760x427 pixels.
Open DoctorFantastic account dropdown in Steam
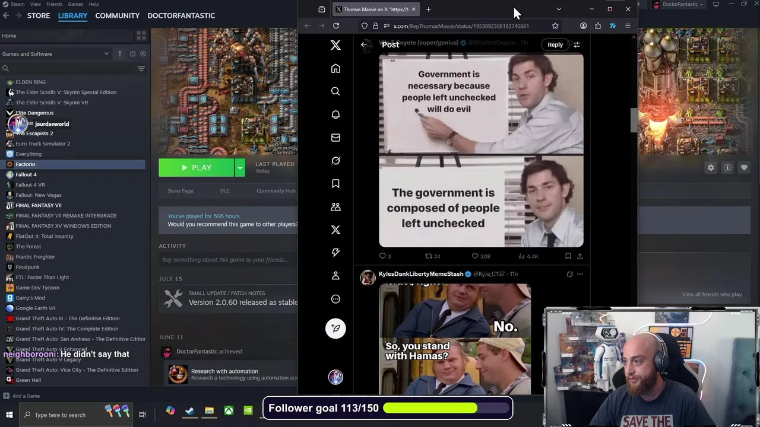coord(683,4)
